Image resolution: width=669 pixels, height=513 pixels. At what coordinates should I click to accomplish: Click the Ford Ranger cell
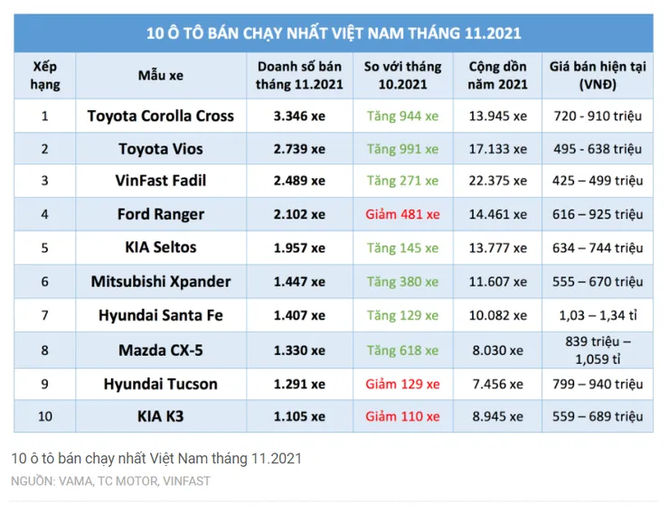pos(161,214)
